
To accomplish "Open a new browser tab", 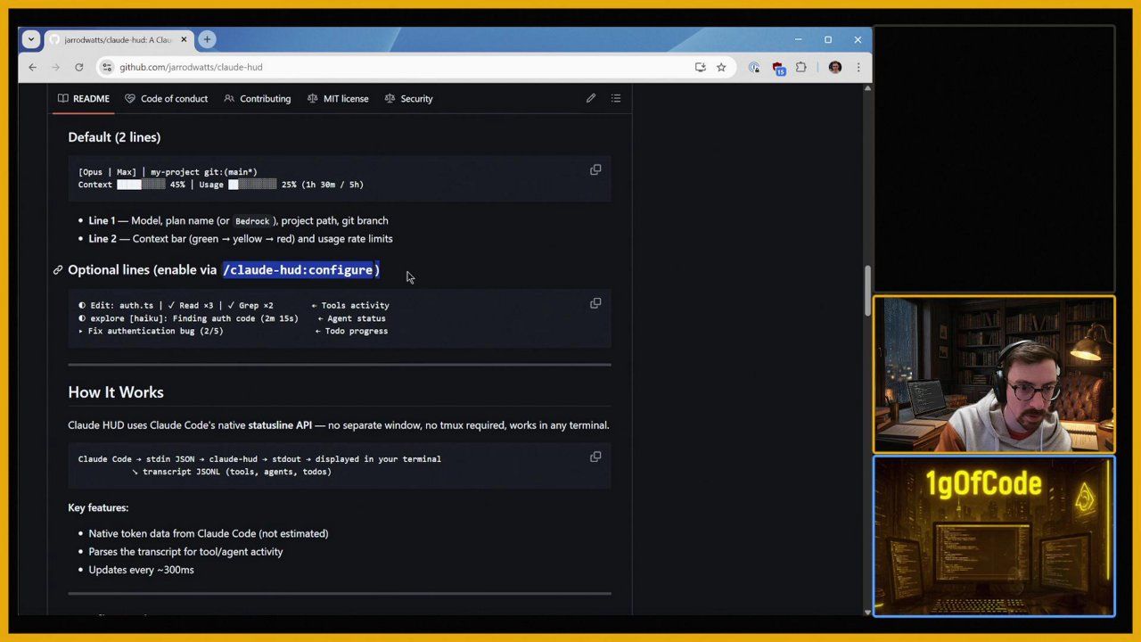I will pyautogui.click(x=207, y=39).
